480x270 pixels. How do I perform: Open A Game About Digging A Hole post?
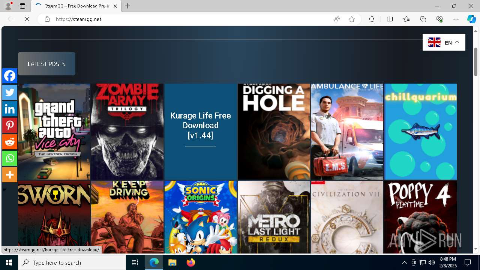274,132
